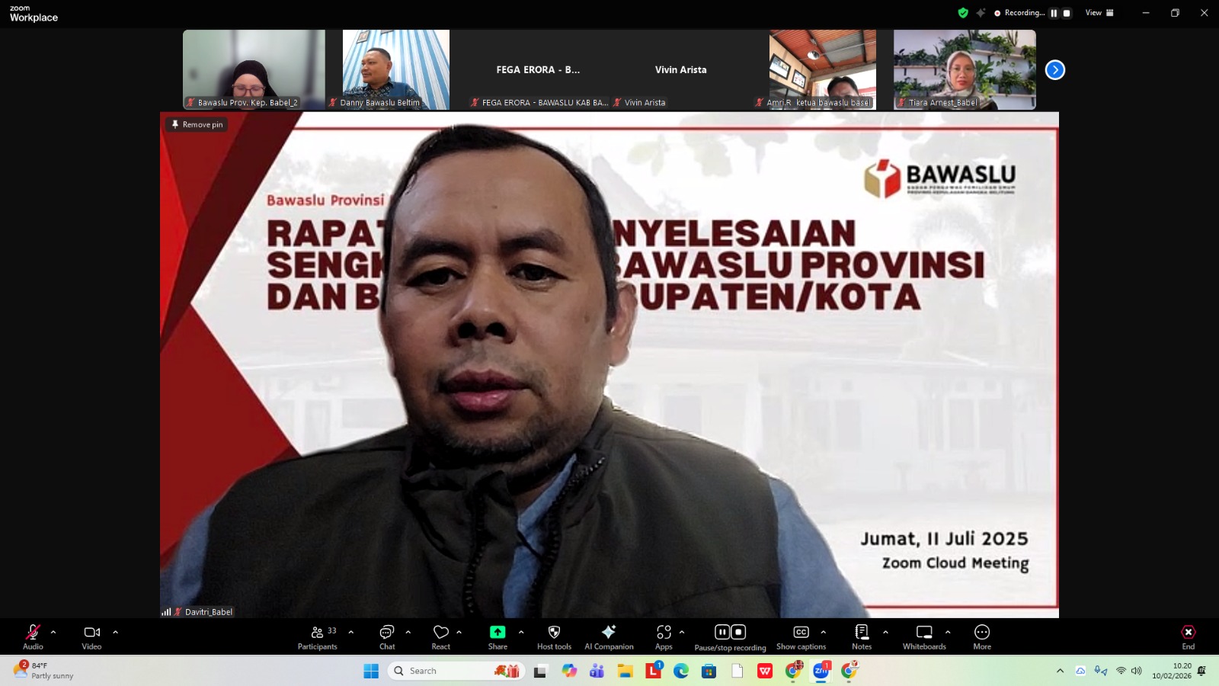Open the Participants panel
The width and height of the screenshot is (1219, 686).
318,637
